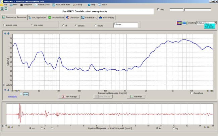Viewport: 218px width, 136px height.
Task: Toggle the graph 'auto' scale checkbox
Action: click(x=4, y=85)
